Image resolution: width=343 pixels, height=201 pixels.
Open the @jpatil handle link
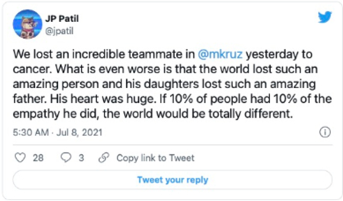click(59, 31)
